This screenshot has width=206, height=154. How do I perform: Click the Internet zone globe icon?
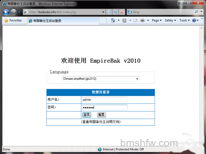coord(100,150)
